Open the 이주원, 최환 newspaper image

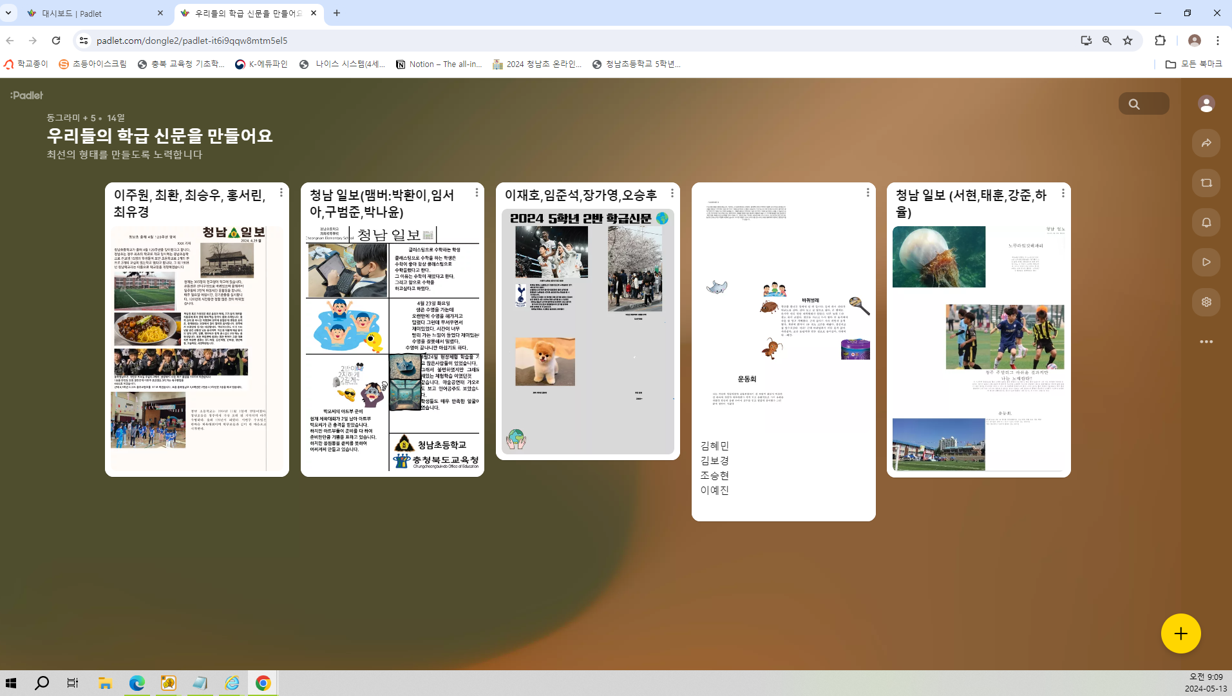click(197, 348)
